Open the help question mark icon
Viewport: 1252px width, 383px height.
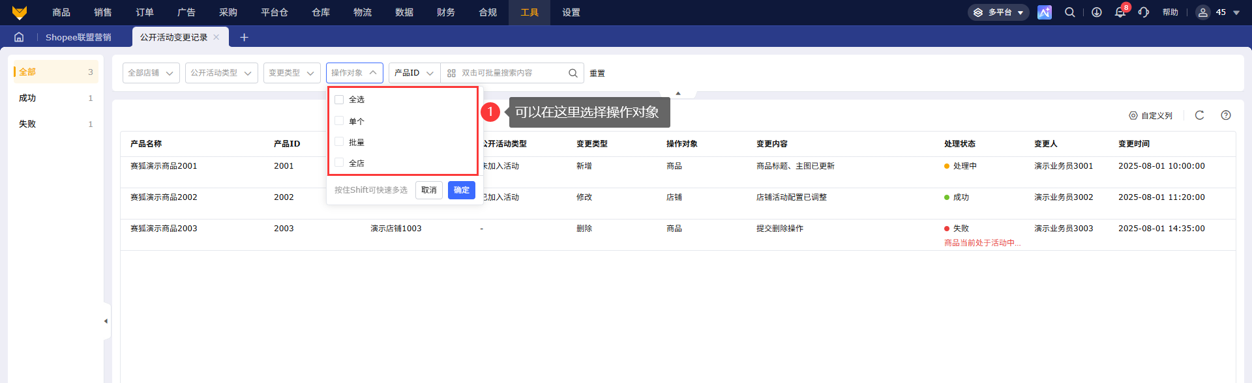point(1226,115)
